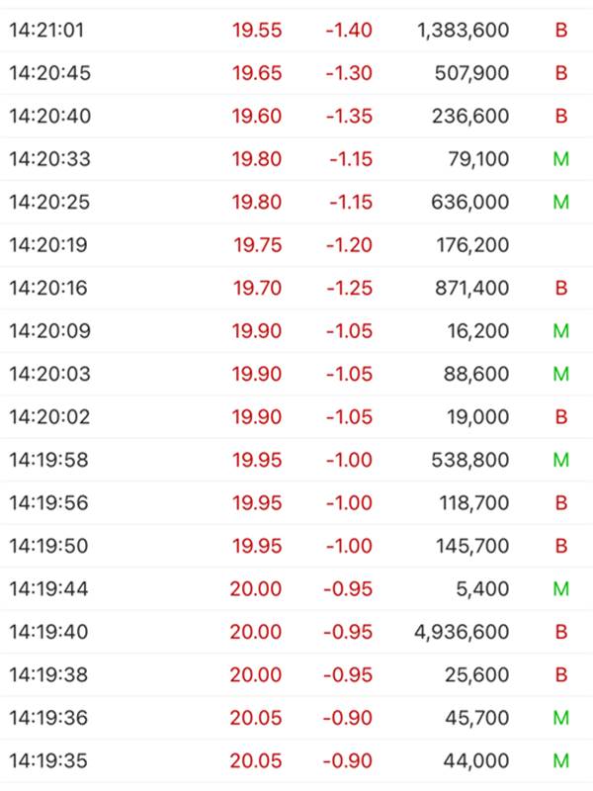The width and height of the screenshot is (593, 791).
Task: Click the M marker at 14:19:58
Action: tap(561, 460)
